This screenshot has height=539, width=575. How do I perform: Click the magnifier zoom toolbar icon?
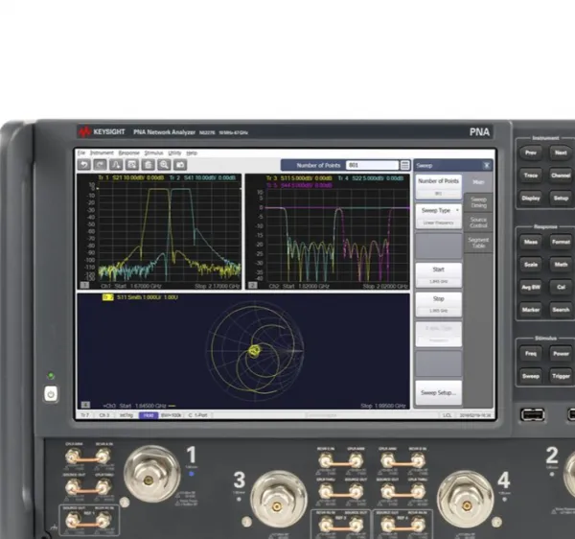pos(164,165)
